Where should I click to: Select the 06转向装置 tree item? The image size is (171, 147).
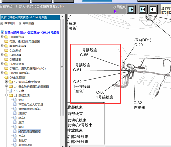tap(17, 64)
